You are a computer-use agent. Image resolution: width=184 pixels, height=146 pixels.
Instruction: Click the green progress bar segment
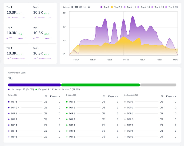[x=100, y=85]
